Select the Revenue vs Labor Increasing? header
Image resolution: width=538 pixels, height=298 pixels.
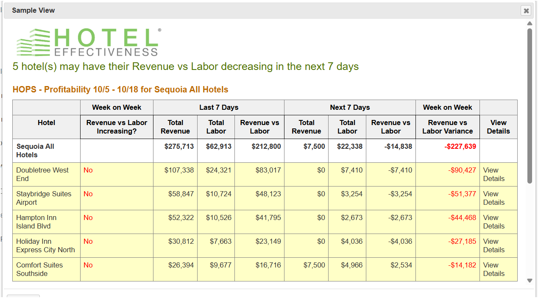117,127
